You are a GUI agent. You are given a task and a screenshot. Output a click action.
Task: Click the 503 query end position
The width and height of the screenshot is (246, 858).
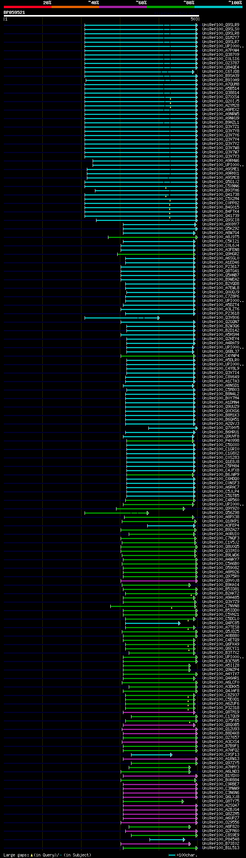[194, 19]
